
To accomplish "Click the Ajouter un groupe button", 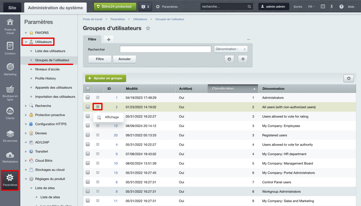I will 105,78.
